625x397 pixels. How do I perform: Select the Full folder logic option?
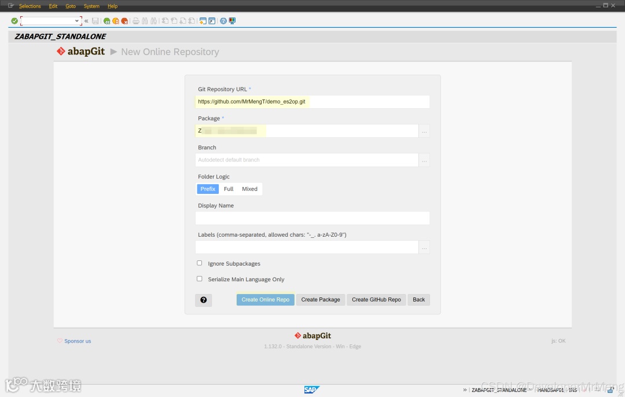(x=229, y=189)
